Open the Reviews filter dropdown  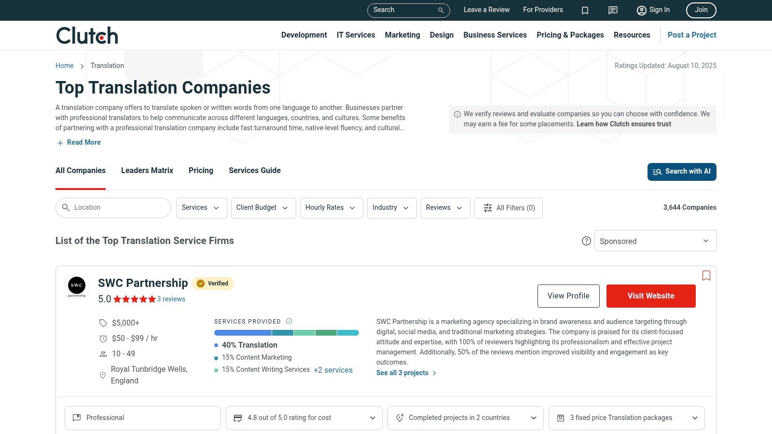tap(445, 208)
